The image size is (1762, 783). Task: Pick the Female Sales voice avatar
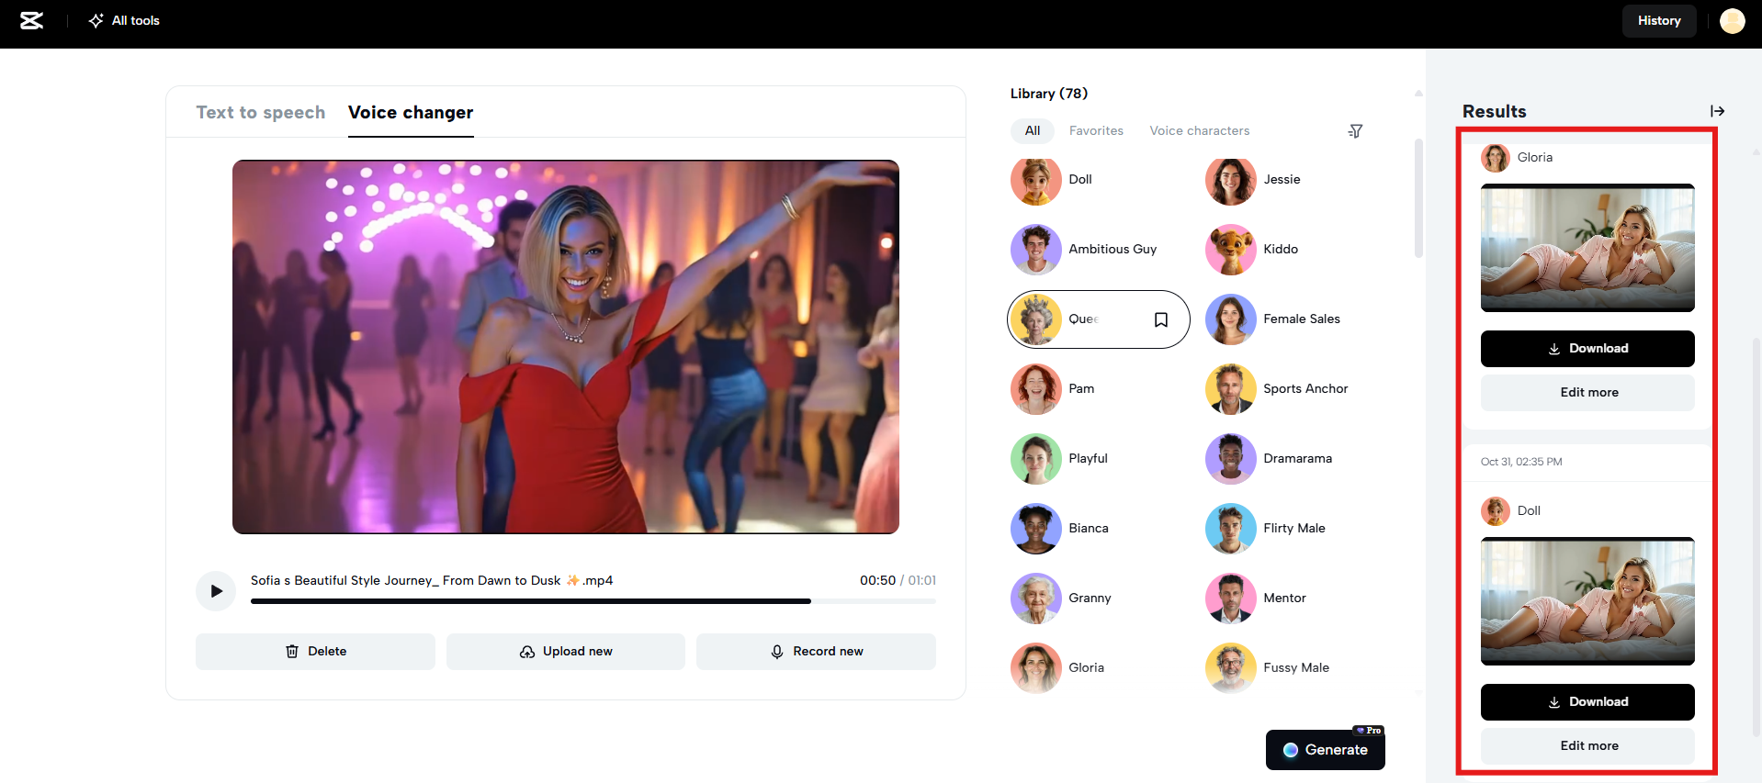(x=1231, y=319)
